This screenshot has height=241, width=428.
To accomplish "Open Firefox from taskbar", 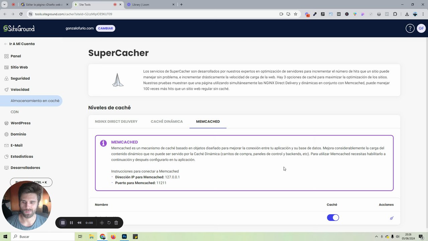I will (113, 237).
